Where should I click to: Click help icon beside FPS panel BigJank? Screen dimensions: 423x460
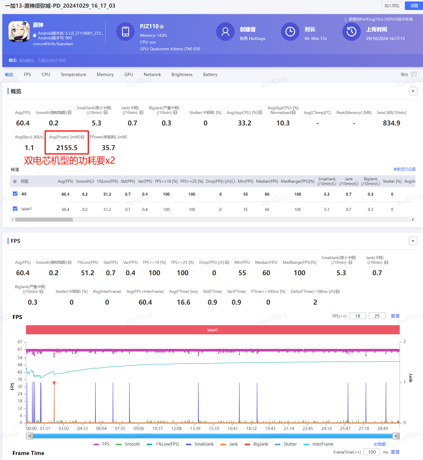coord(41,292)
